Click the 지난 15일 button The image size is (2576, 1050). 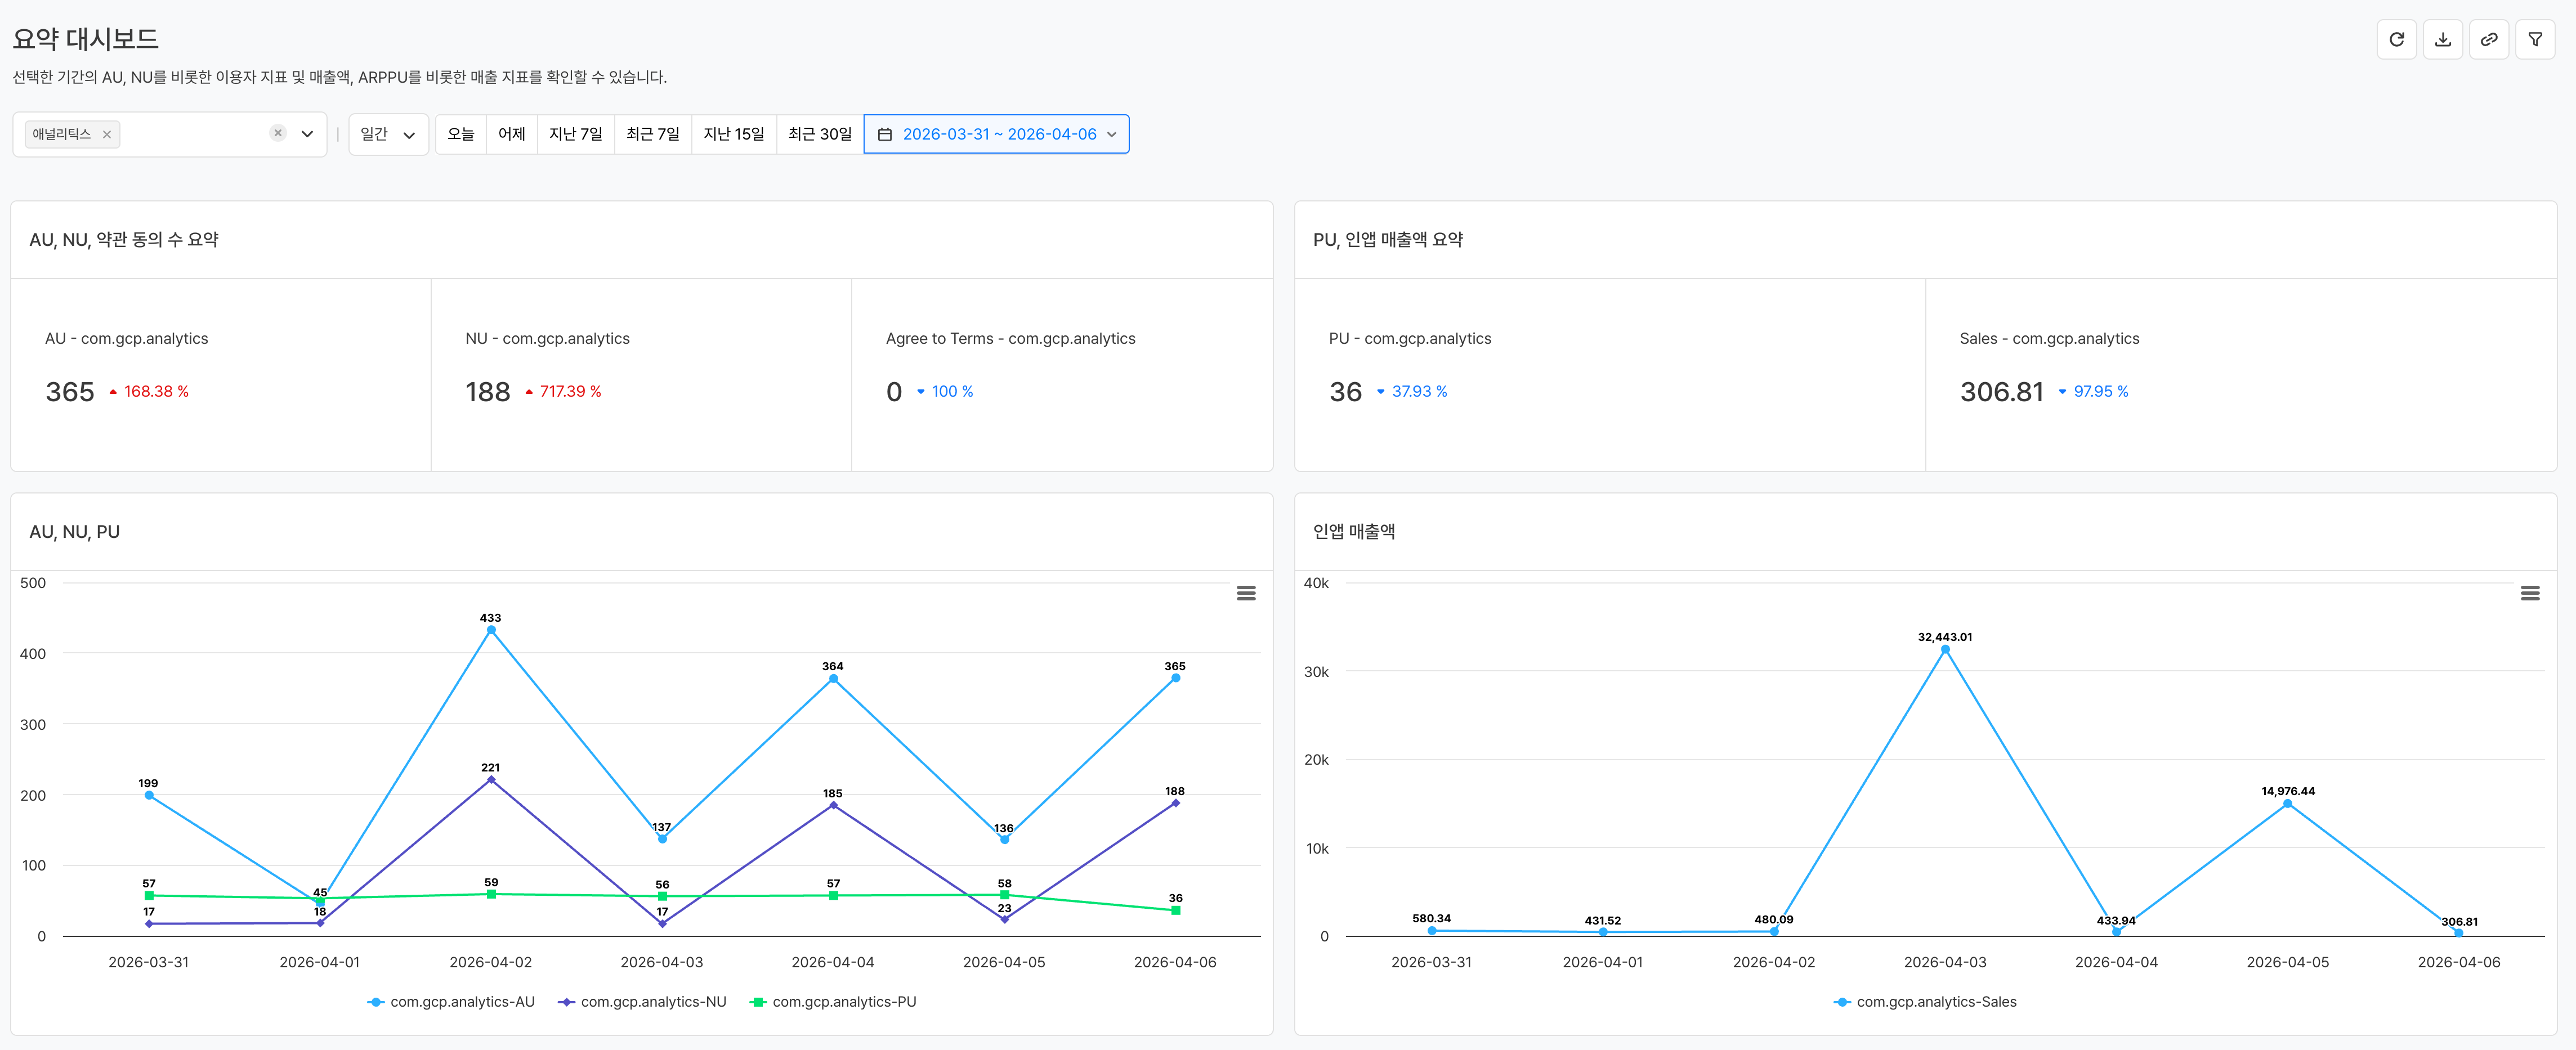point(733,134)
